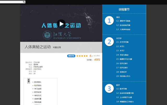Image resolution: width=167 pixels, height=105 pixels.
Task: Play the course intro video
Action: (x=61, y=24)
